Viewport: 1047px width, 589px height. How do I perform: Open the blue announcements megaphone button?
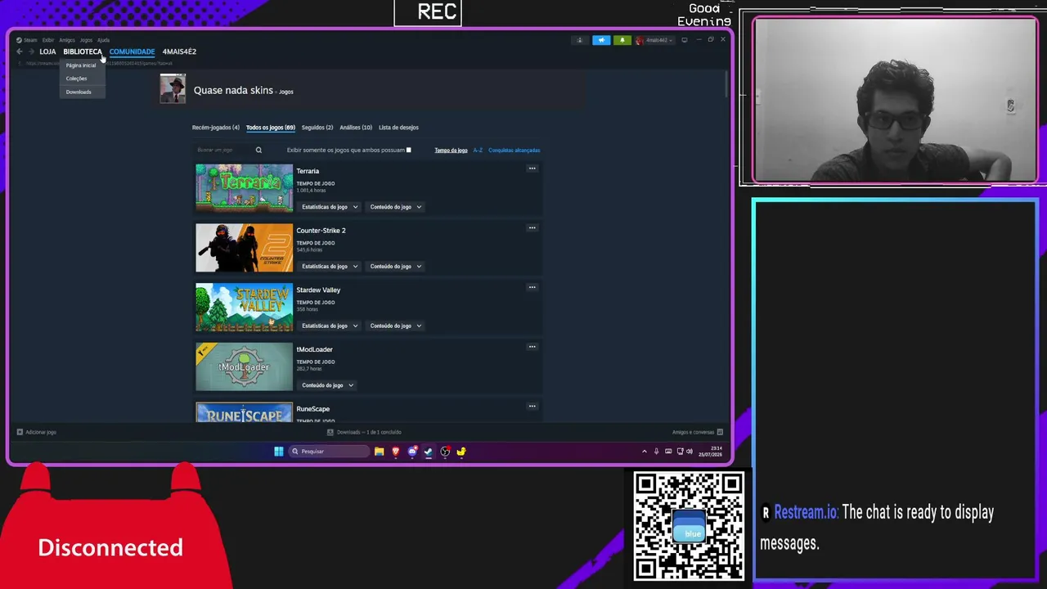(601, 40)
